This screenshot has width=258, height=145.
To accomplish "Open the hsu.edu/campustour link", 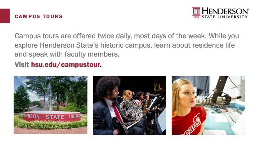I will coord(66,65).
